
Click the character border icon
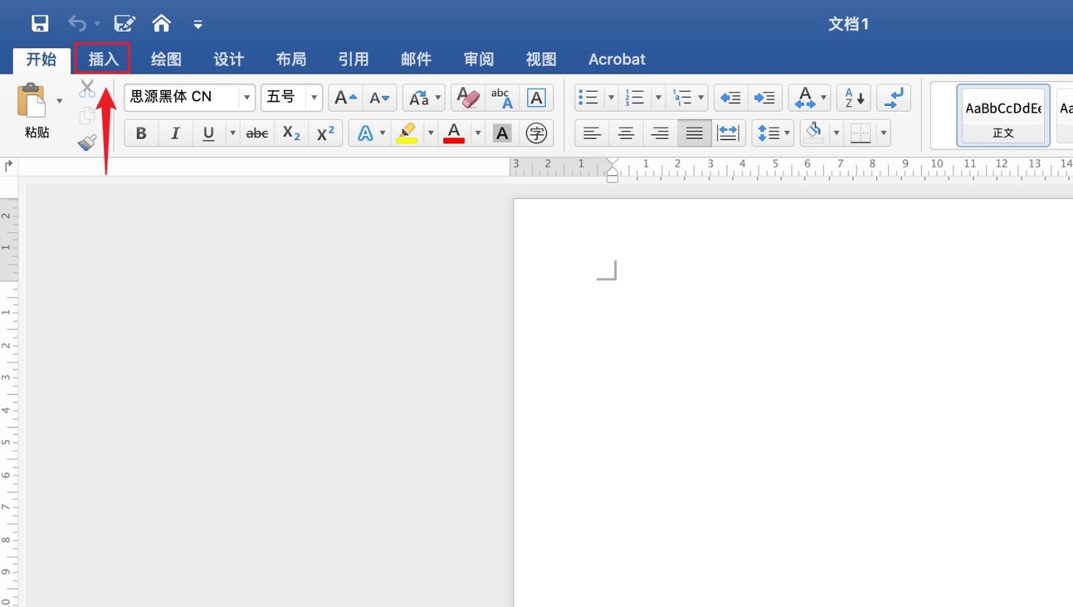[536, 98]
